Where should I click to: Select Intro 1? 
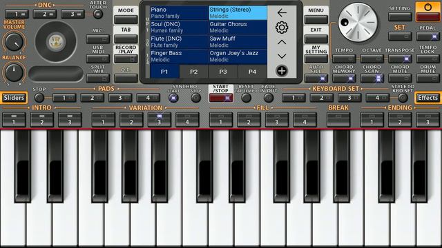coord(14,119)
